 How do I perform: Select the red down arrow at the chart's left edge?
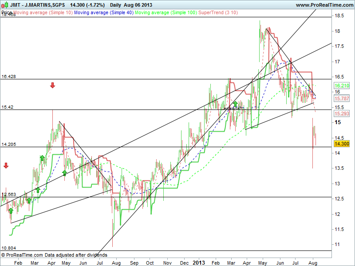(x=6, y=165)
